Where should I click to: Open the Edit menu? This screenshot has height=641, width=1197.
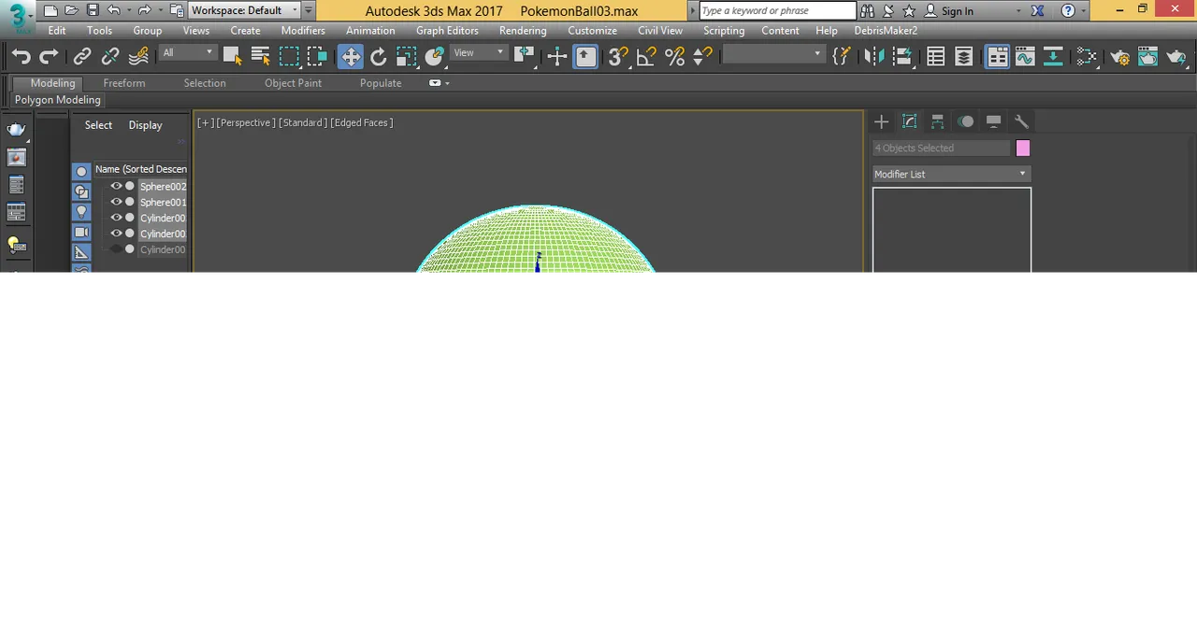(57, 31)
